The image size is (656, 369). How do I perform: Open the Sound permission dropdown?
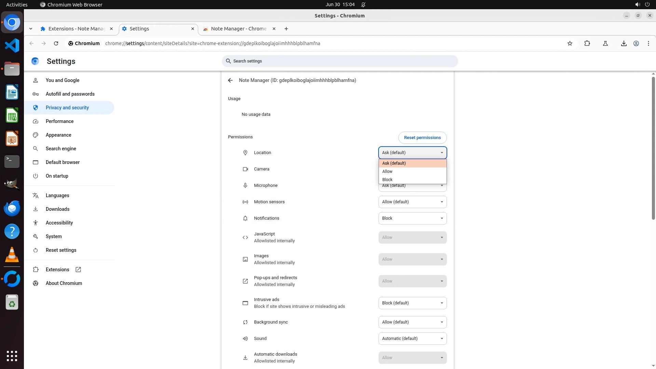tap(412, 339)
